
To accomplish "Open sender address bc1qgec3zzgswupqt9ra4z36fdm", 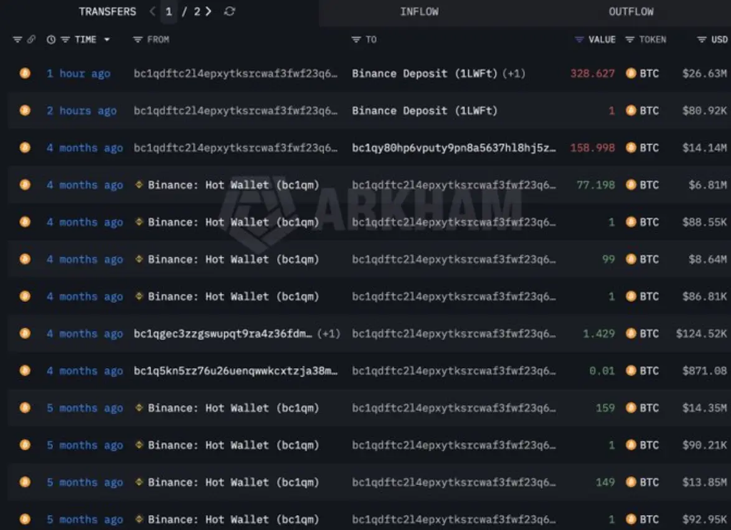I will [x=223, y=334].
